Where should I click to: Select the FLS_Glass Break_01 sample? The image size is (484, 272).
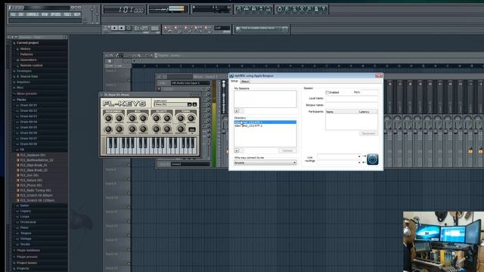[x=33, y=165]
